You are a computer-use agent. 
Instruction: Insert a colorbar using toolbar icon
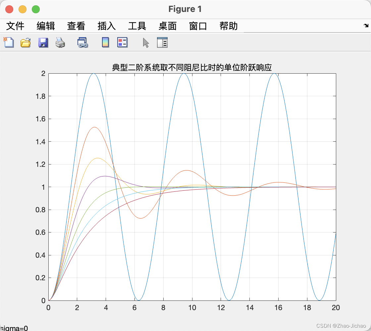coord(106,43)
